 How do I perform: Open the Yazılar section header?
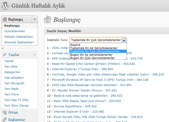tap(14, 55)
